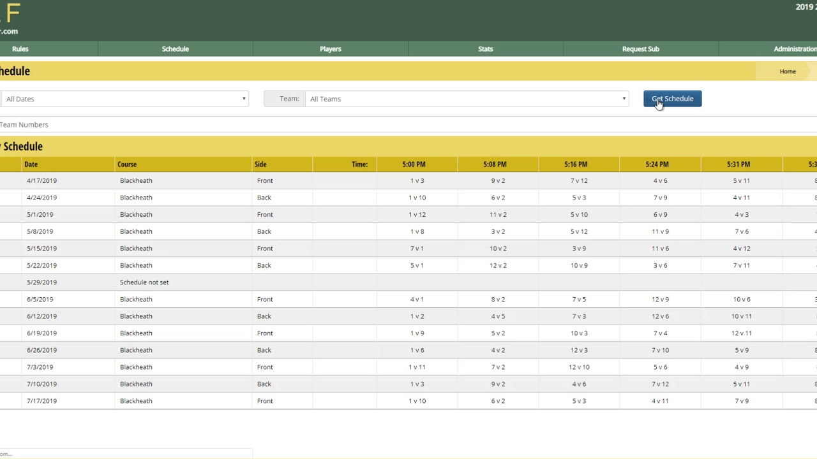
Task: Go to the Players page
Action: click(x=330, y=48)
